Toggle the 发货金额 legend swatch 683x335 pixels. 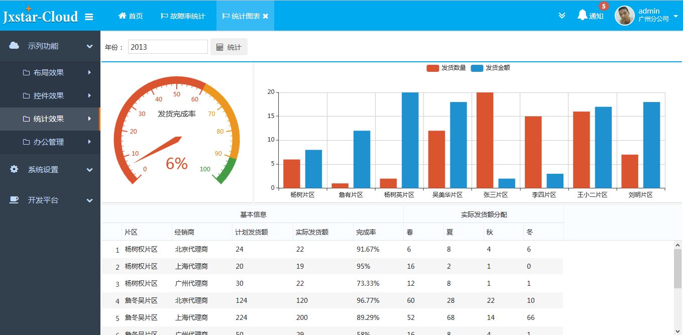[x=477, y=68]
